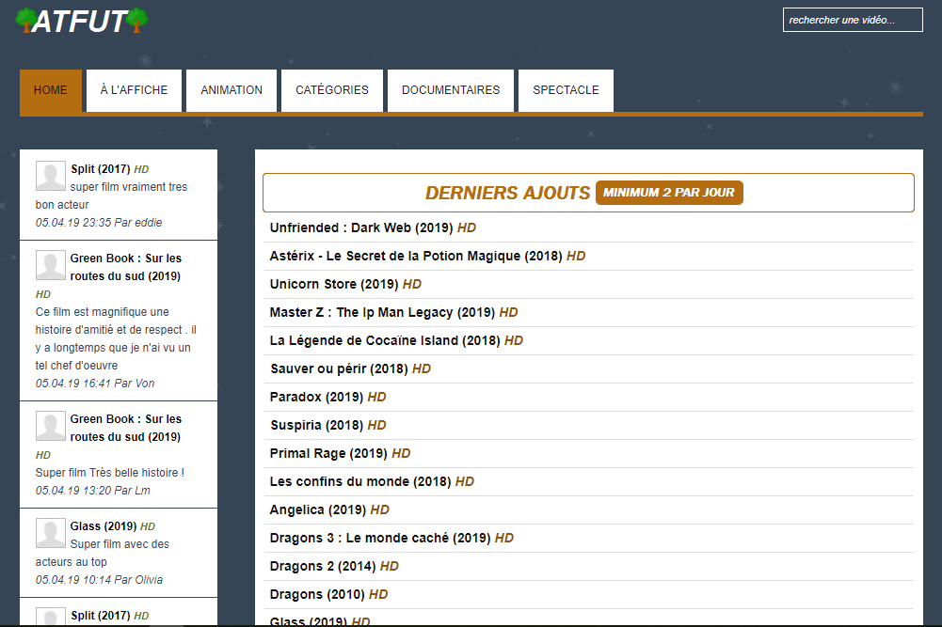Open the CATÉGORIES tab
Screen dimensions: 942x627
pyautogui.click(x=332, y=90)
